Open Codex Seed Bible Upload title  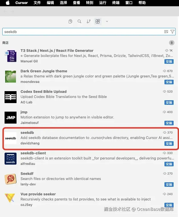(44, 91)
